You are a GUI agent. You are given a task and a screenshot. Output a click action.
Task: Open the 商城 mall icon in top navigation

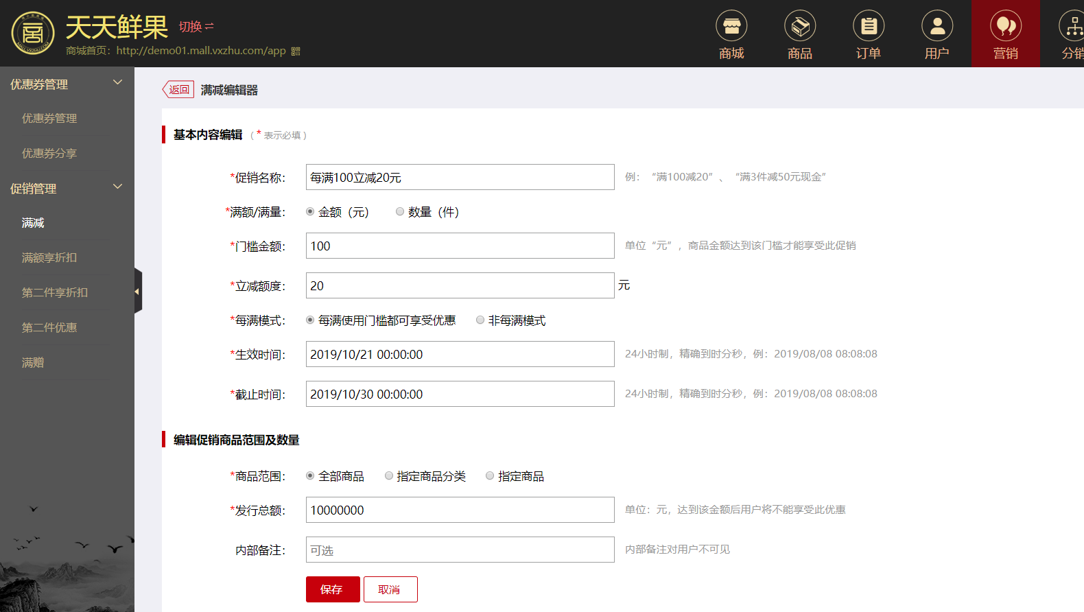click(x=731, y=34)
